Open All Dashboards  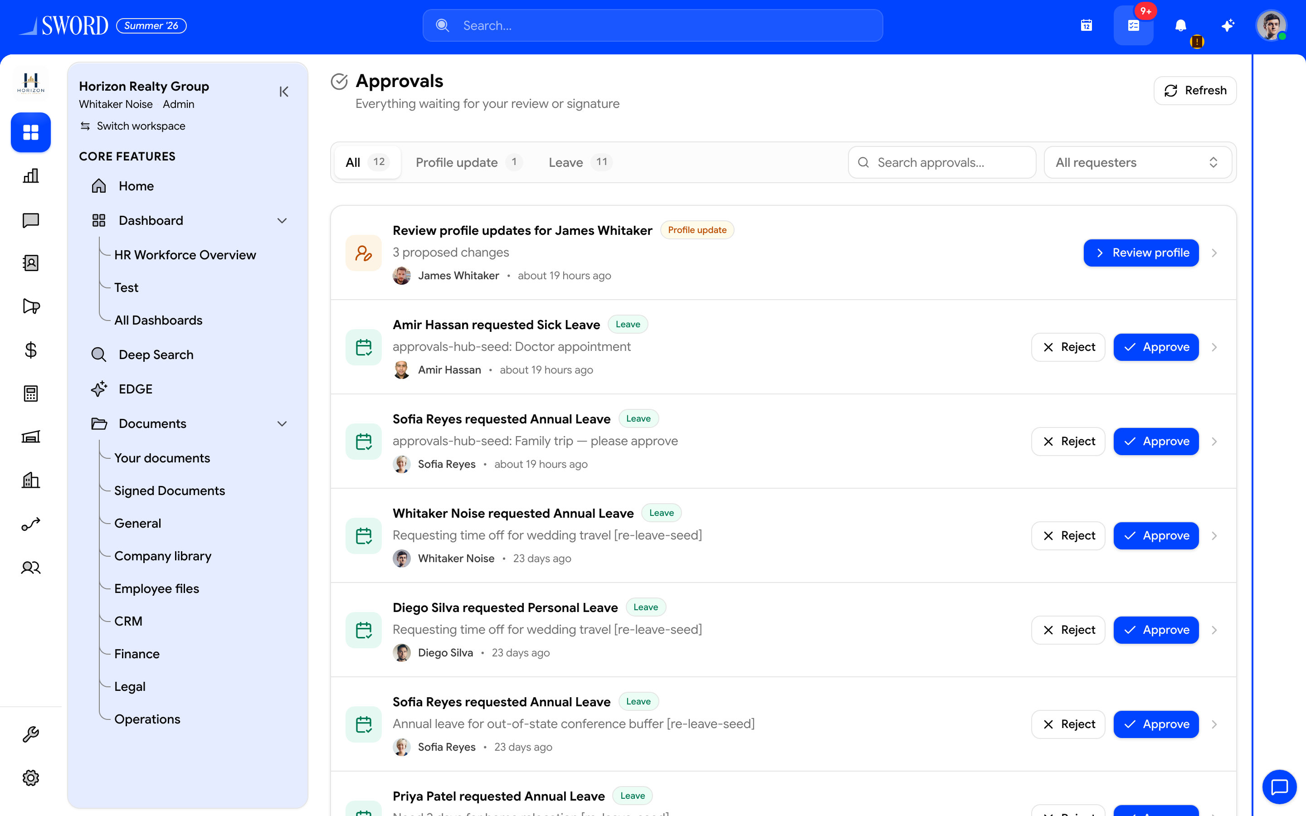point(158,320)
